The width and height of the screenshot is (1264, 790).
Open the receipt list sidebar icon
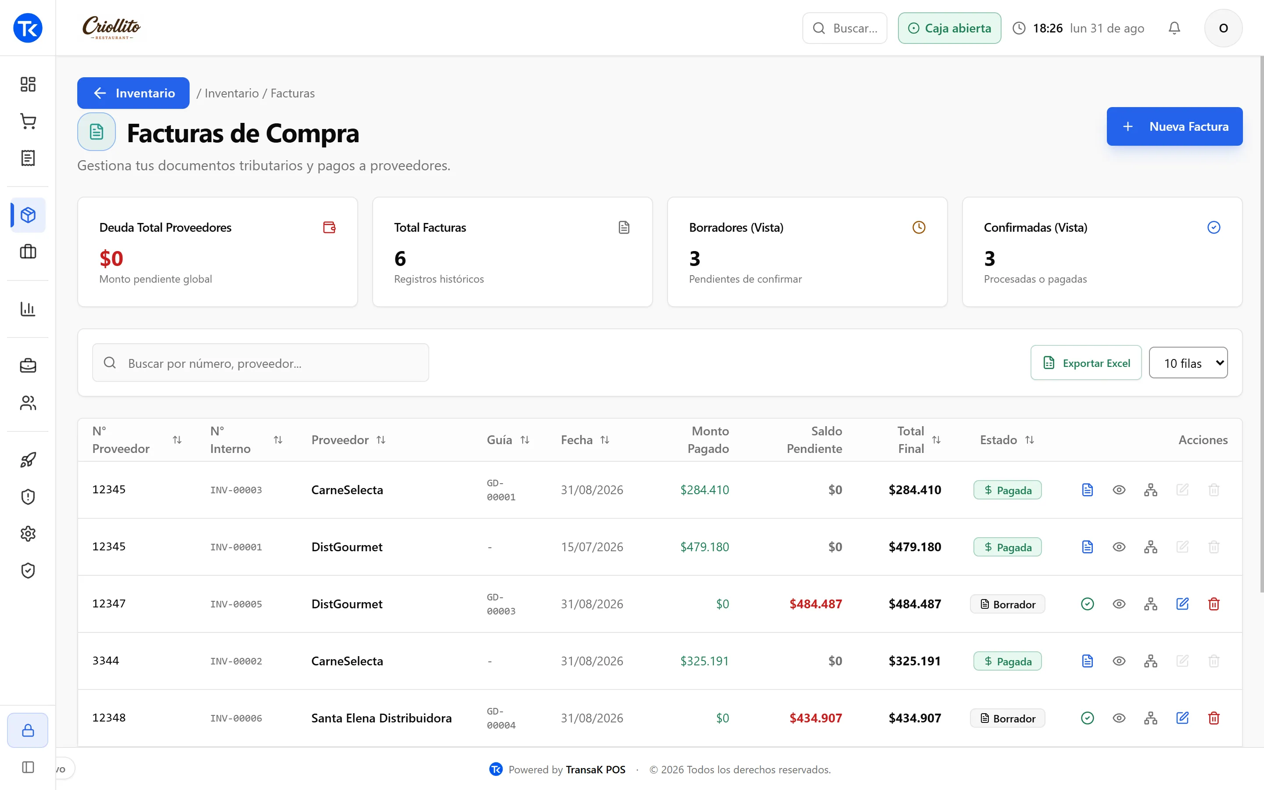pyautogui.click(x=28, y=158)
